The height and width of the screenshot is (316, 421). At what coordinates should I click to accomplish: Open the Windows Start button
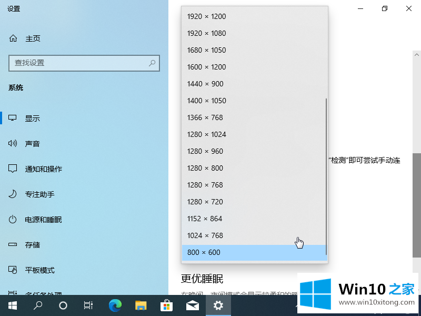point(12,305)
